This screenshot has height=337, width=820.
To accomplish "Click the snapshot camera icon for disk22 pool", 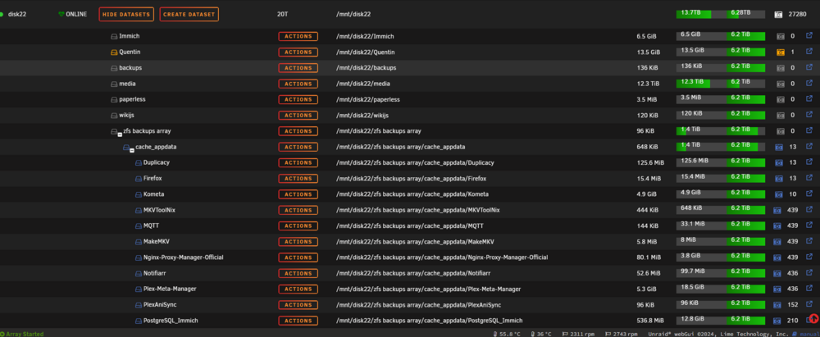I will point(778,15).
